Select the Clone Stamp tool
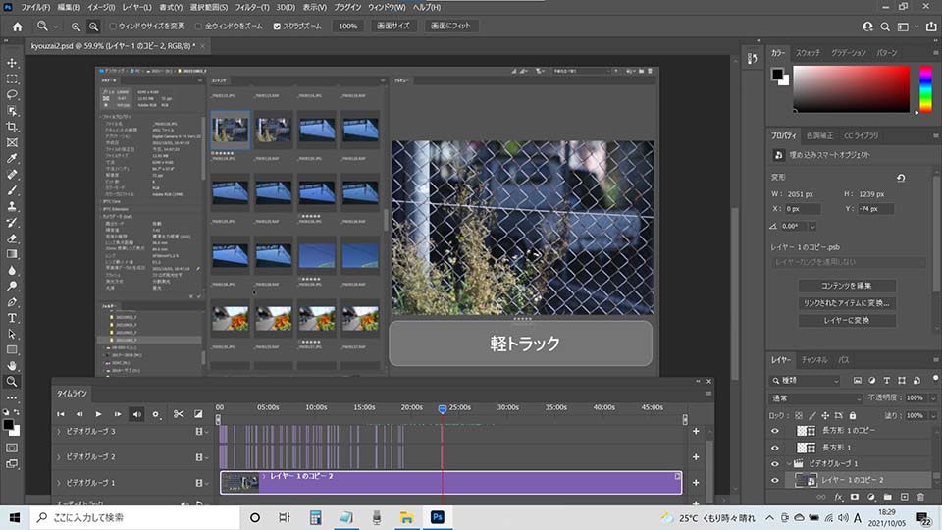This screenshot has width=942, height=530. (12, 206)
